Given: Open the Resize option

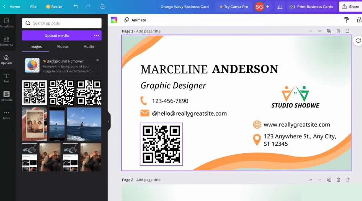Looking at the screenshot, I should [x=54, y=7].
